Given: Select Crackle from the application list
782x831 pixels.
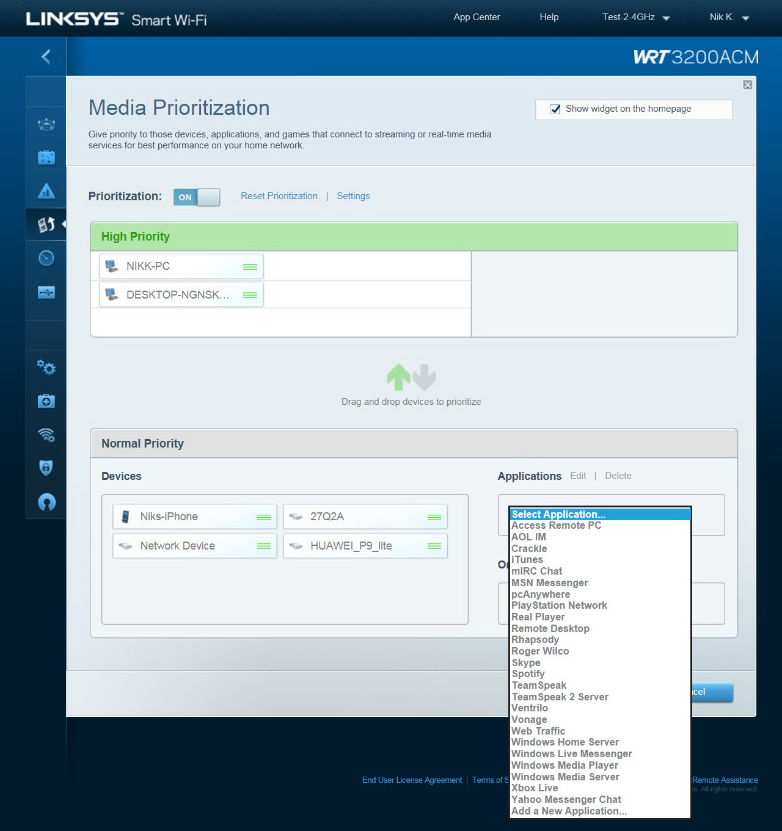Looking at the screenshot, I should click(x=601, y=548).
